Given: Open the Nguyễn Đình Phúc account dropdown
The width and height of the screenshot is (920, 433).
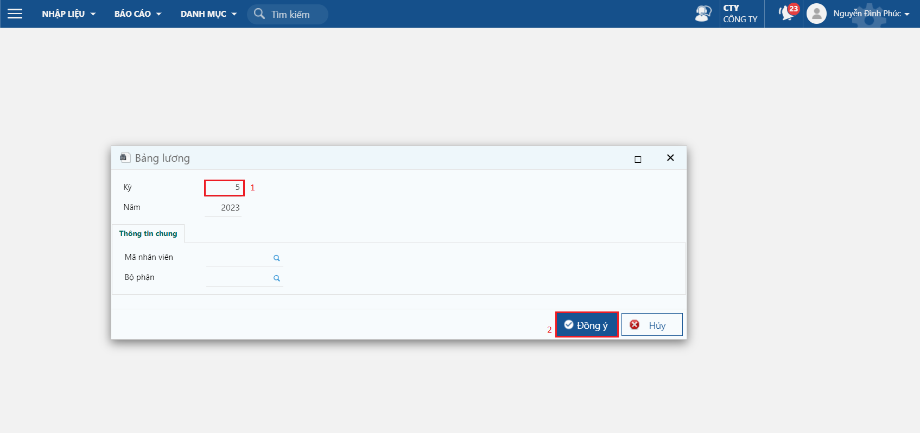Looking at the screenshot, I should pyautogui.click(x=871, y=14).
